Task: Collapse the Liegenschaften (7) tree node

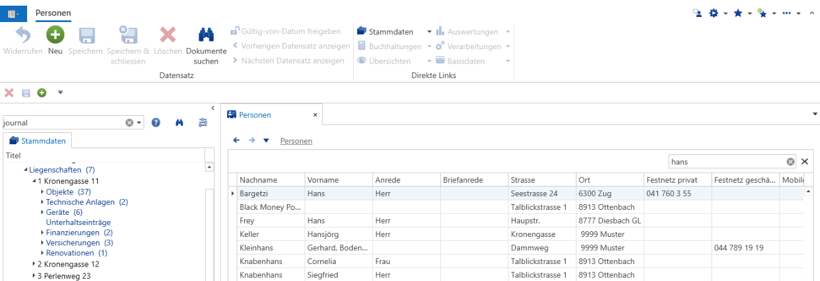Action: [x=26, y=170]
